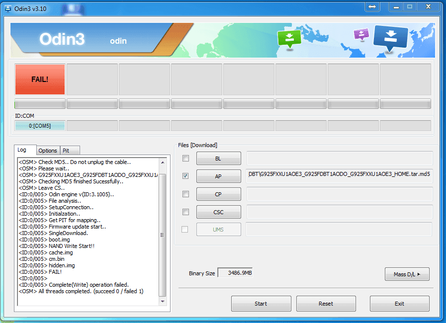446x323 pixels.
Task: Click the 'NAND Write Start!!' log line
Action: tap(56, 246)
